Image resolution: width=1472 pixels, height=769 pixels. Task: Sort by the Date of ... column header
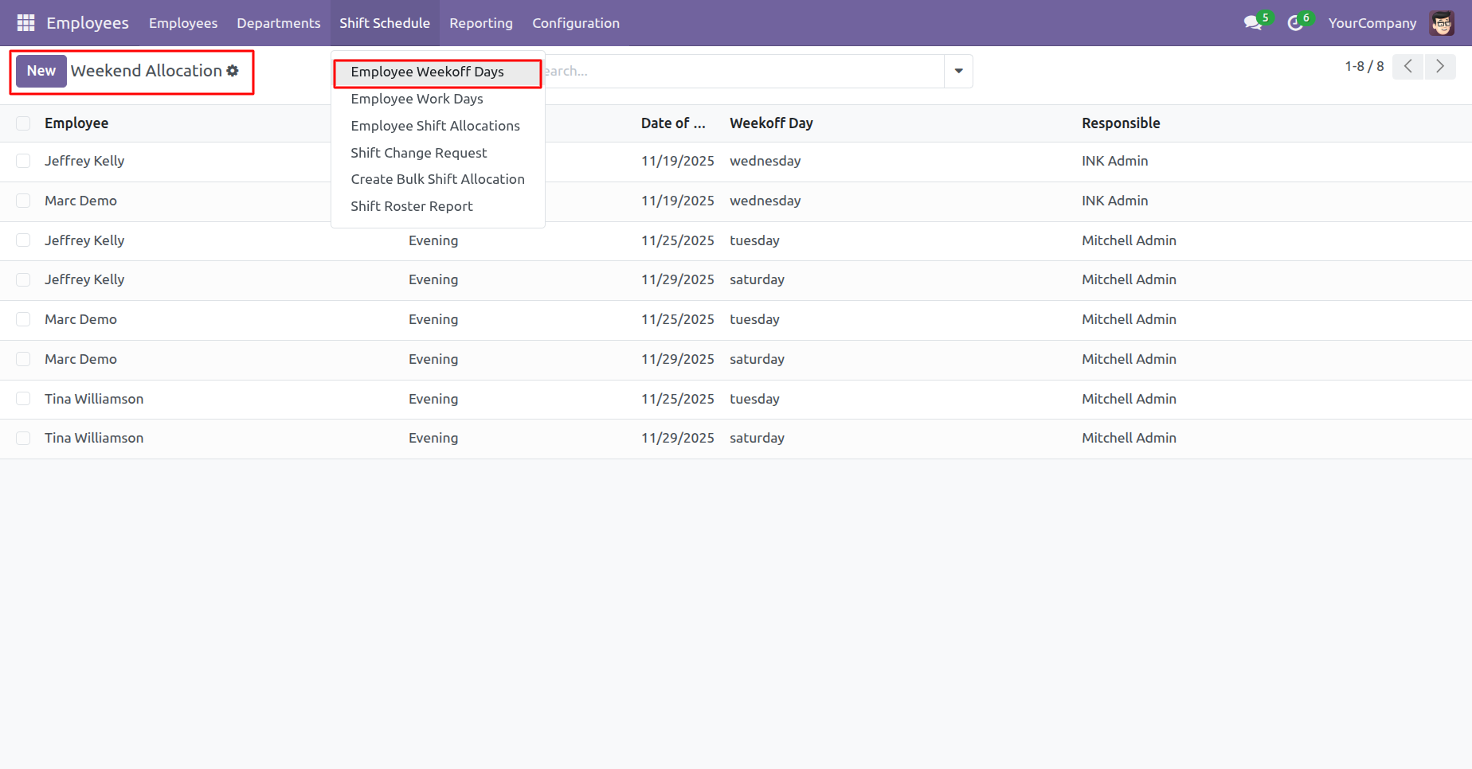673,123
